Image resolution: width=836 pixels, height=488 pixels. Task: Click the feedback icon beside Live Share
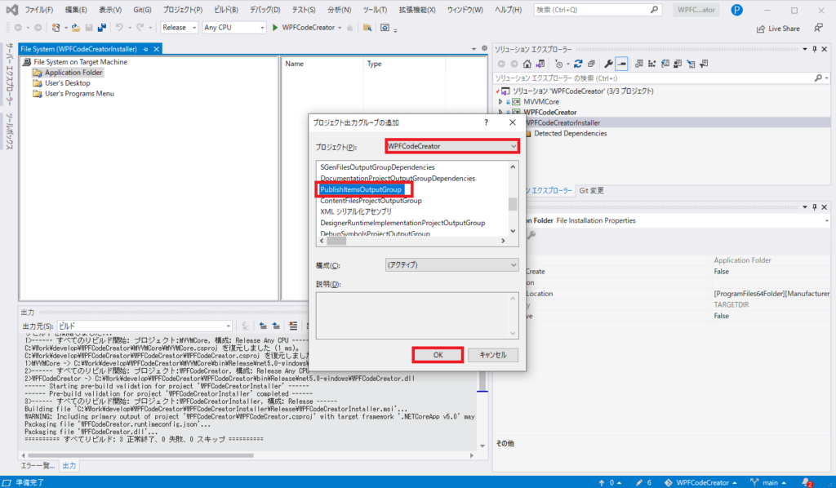(818, 28)
